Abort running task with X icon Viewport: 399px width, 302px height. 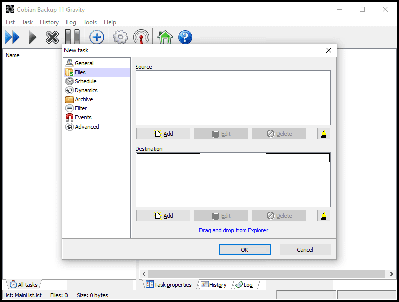coord(52,37)
